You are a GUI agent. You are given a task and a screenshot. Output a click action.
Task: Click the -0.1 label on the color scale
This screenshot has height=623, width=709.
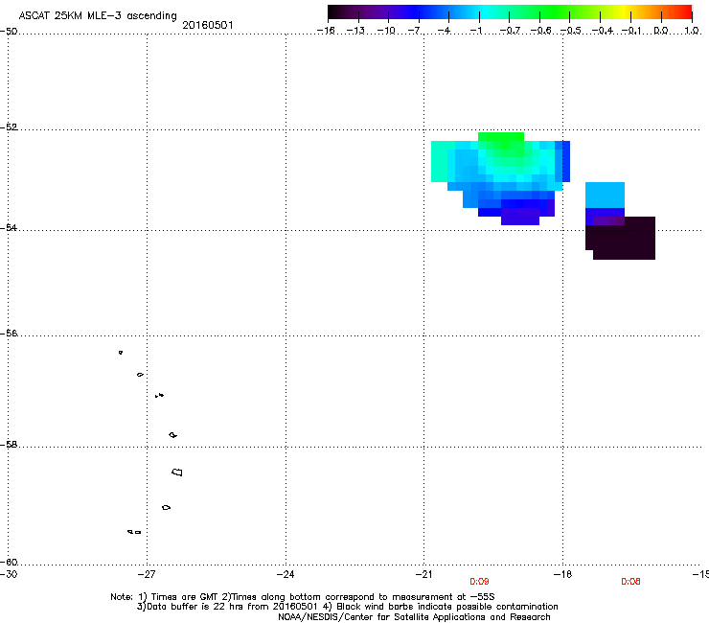[x=631, y=31]
